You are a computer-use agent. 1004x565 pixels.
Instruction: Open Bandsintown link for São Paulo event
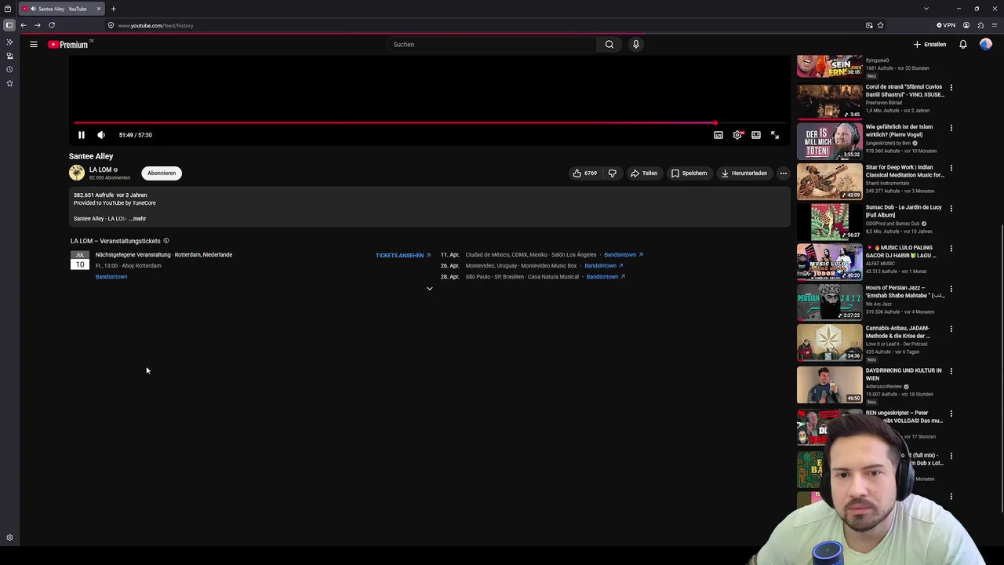(x=606, y=277)
